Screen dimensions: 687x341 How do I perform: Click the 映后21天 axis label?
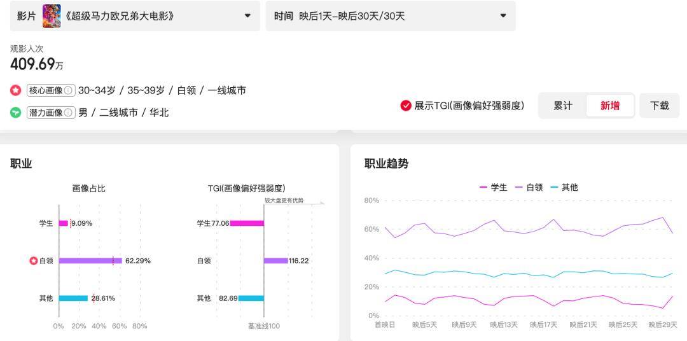point(583,325)
